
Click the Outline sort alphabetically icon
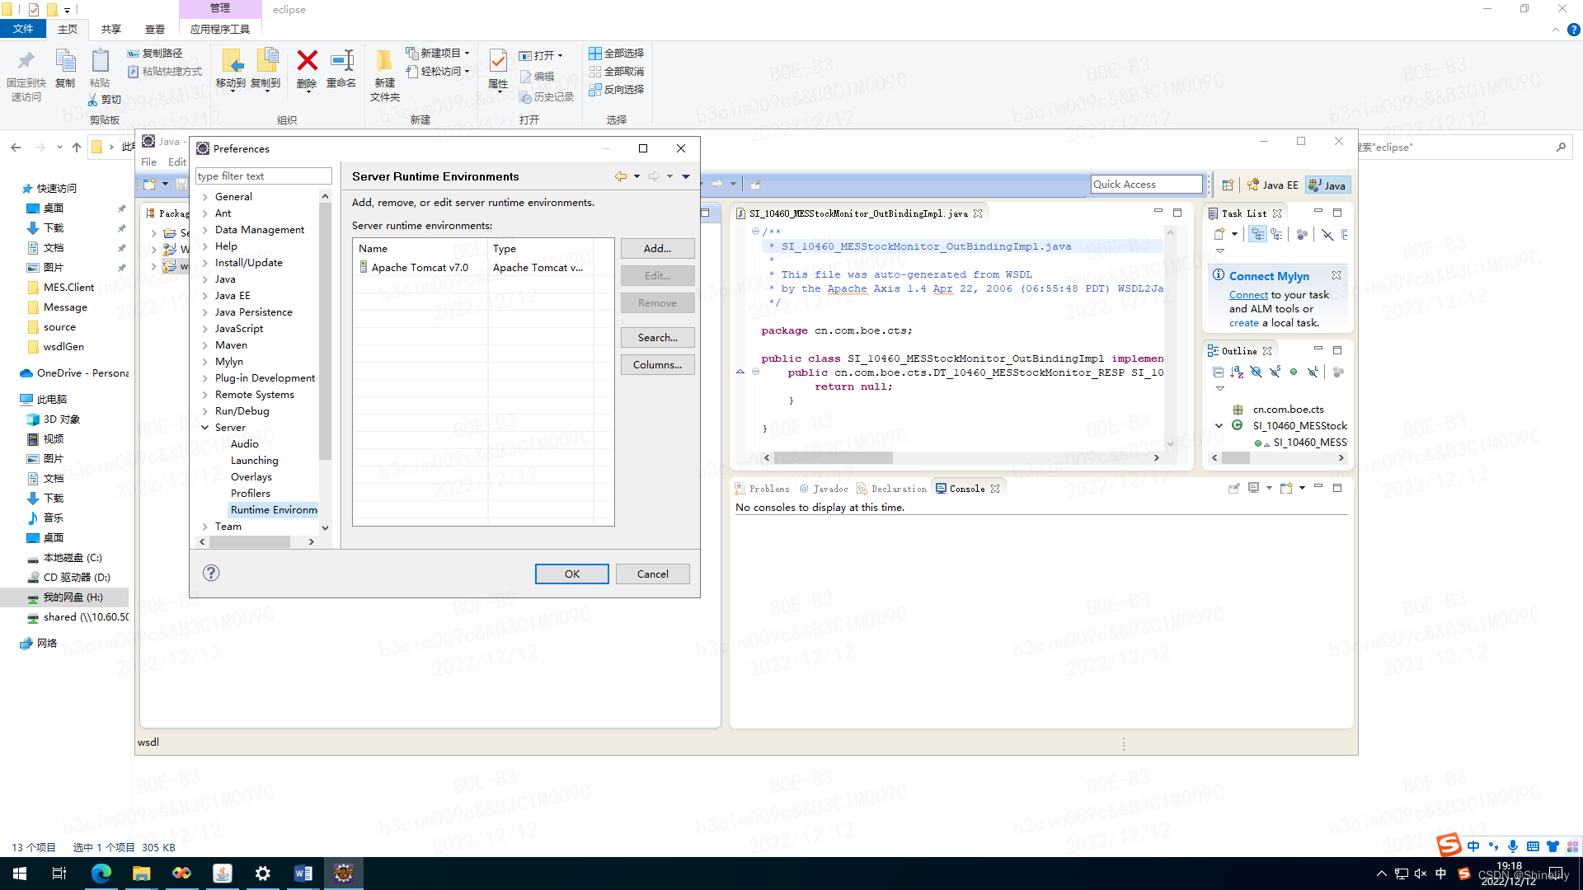1237,372
